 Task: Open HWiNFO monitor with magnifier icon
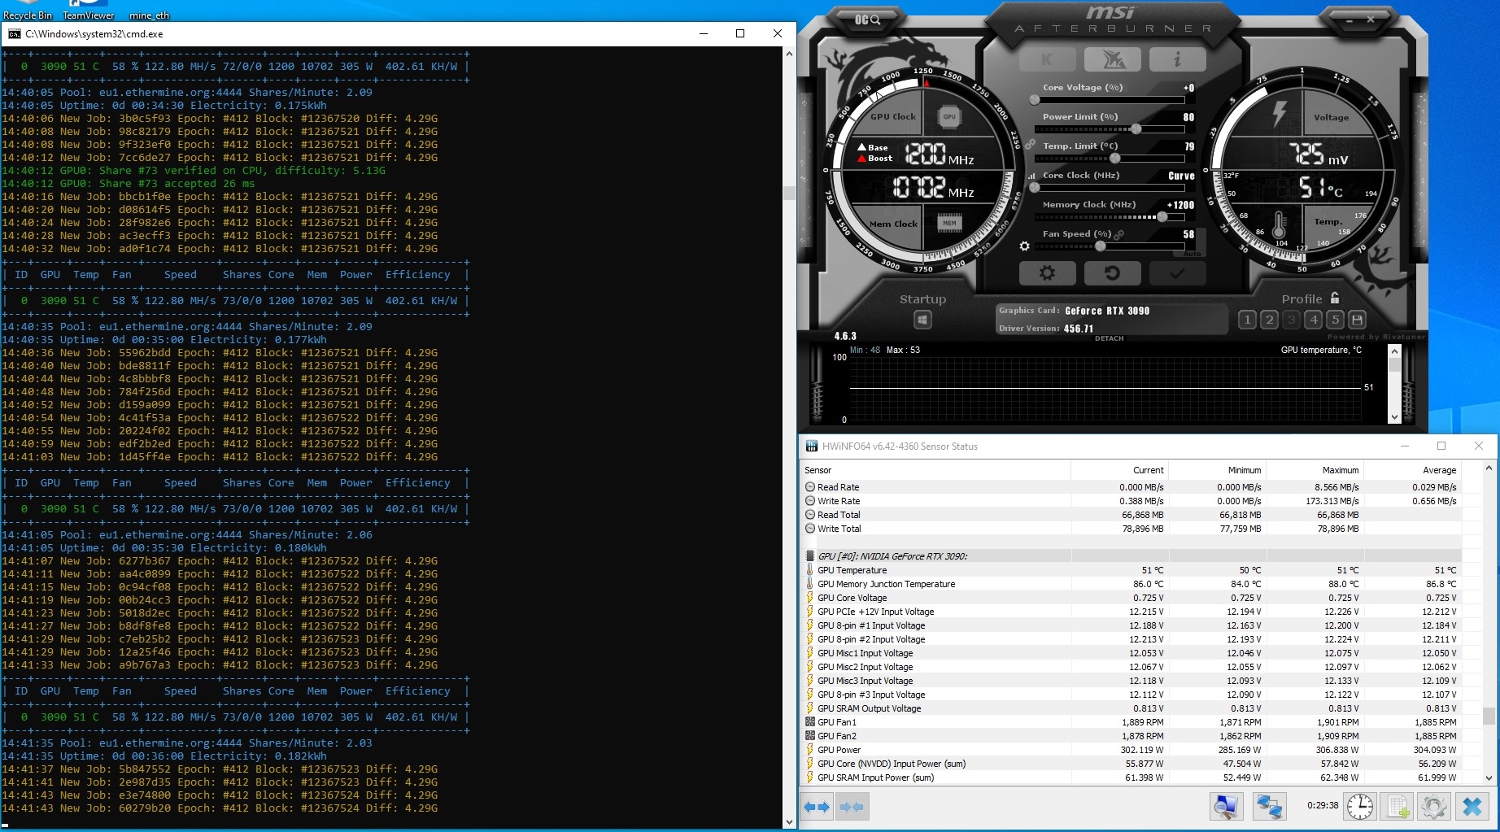pos(1225,807)
